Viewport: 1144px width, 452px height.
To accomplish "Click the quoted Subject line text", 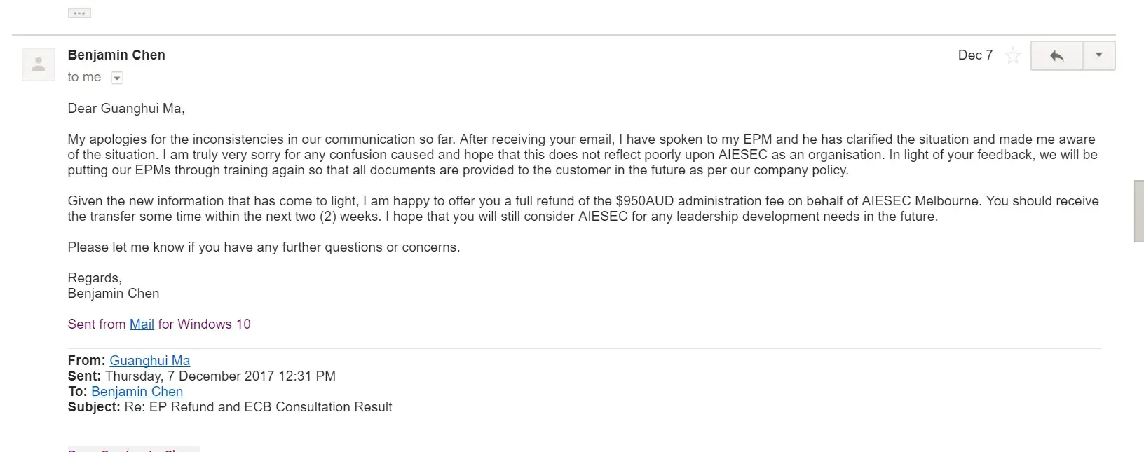I will point(257,406).
